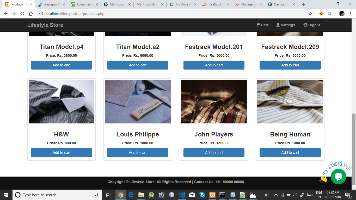Bookmark this page with the star icon
The image size is (356, 200).
(310, 14)
